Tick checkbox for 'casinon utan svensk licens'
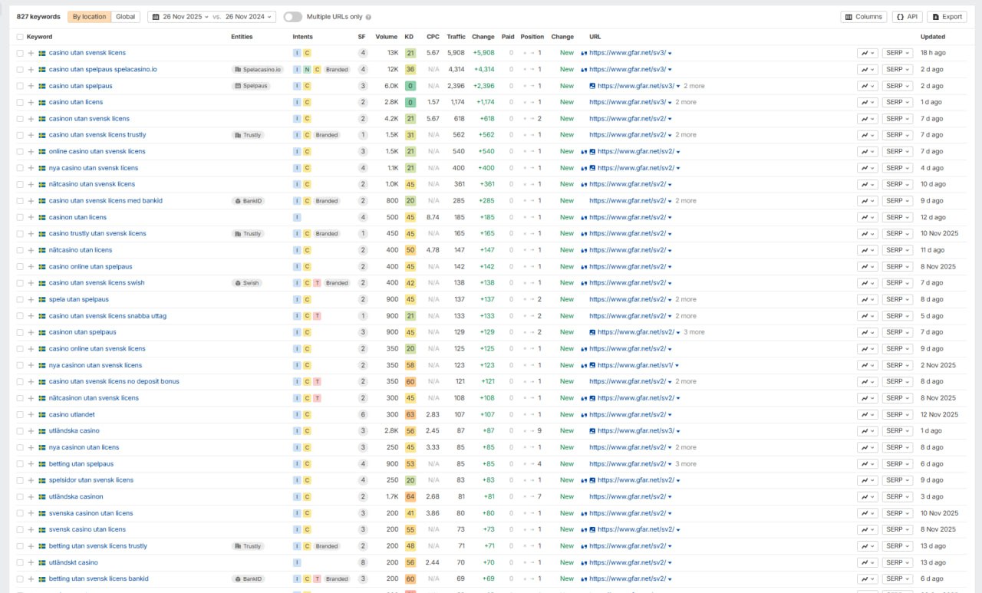 (x=20, y=119)
